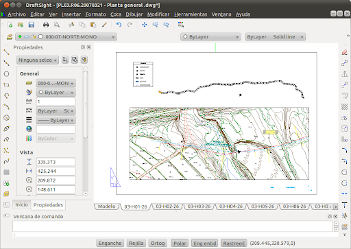Toggle Polar tracking mode
Screen dimensions: 351x249
pos(180,243)
